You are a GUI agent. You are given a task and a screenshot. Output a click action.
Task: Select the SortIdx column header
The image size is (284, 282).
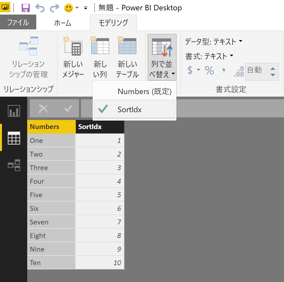pos(100,127)
